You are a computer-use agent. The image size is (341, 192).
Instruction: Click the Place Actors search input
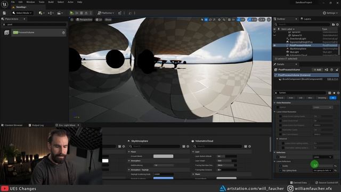[36, 25]
